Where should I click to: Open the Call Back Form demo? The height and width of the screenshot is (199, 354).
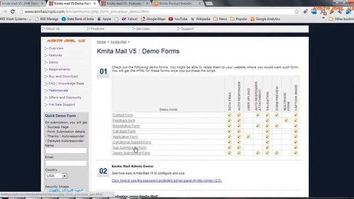pos(124,132)
